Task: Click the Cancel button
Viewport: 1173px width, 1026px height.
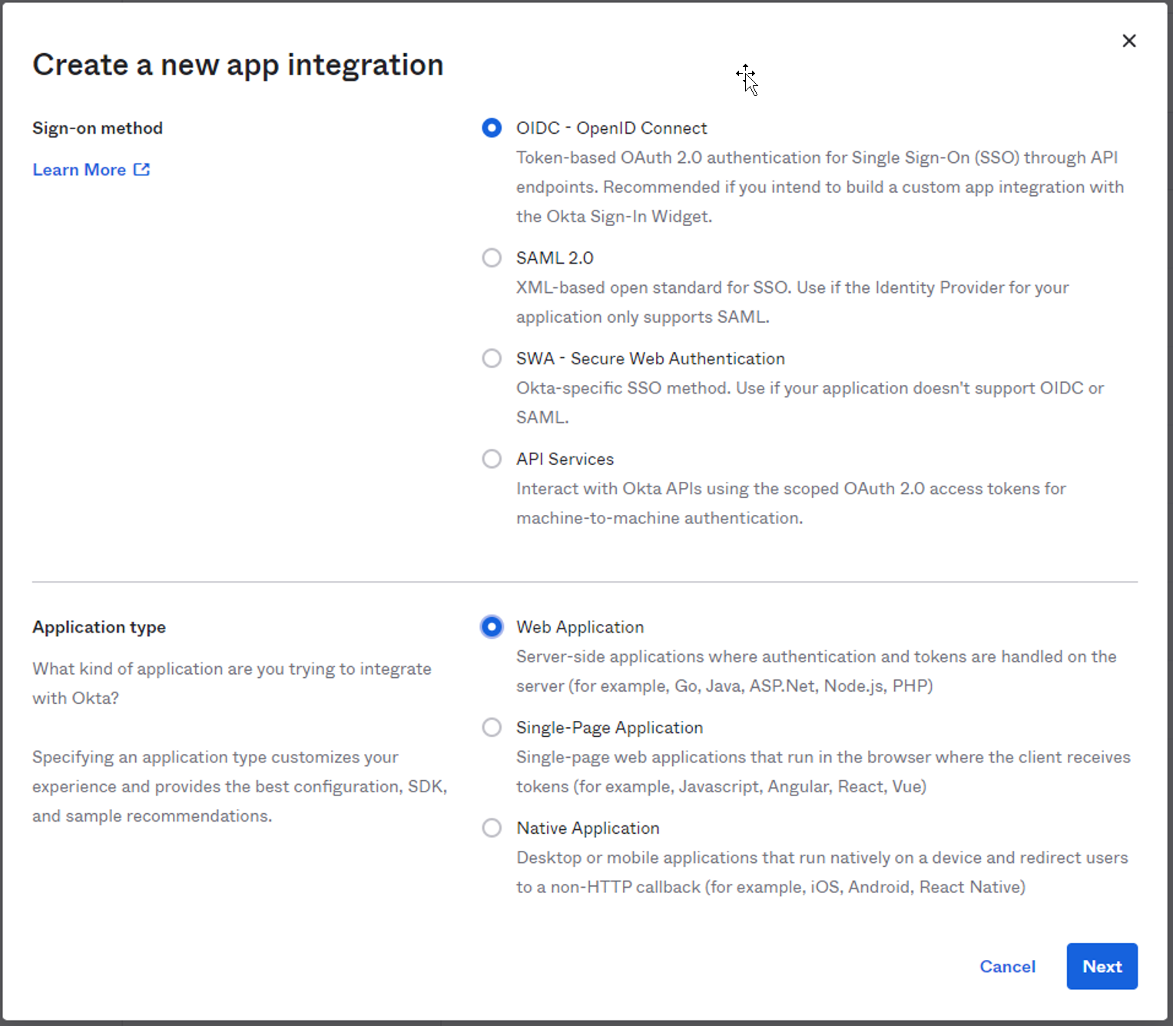Action: 1007,967
